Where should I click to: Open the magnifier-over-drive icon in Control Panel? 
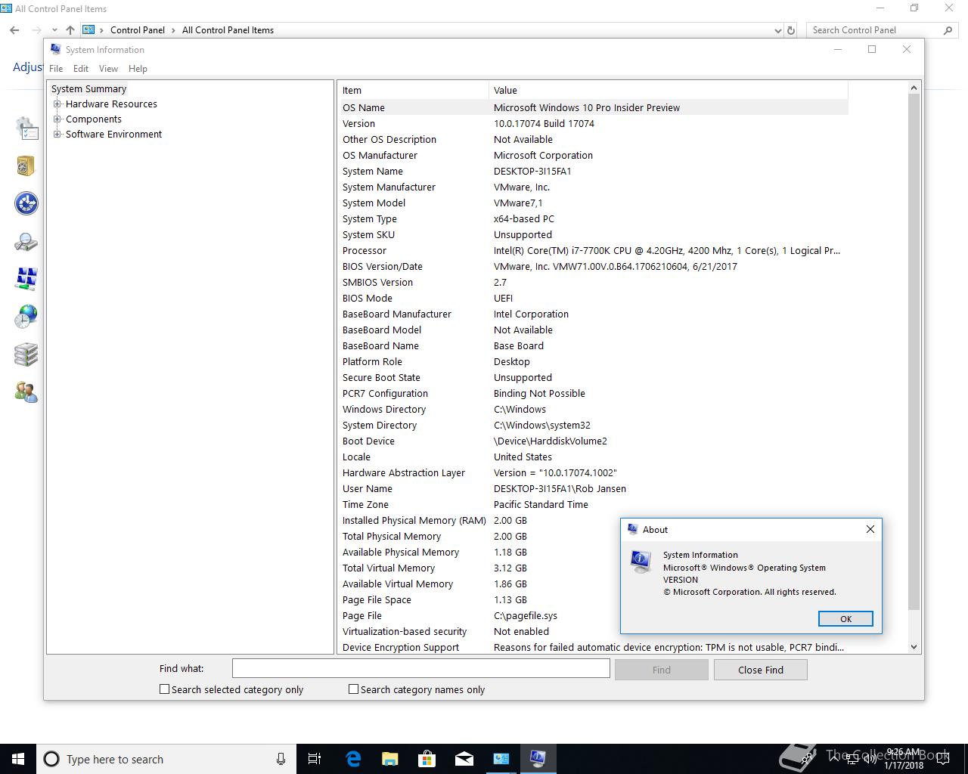(26, 241)
